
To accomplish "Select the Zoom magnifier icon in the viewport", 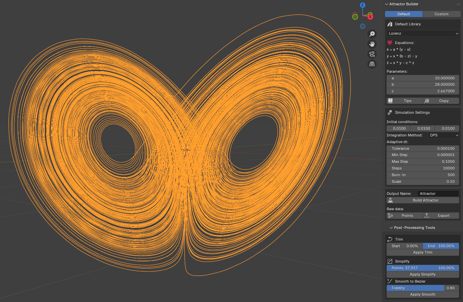I will pos(372,34).
